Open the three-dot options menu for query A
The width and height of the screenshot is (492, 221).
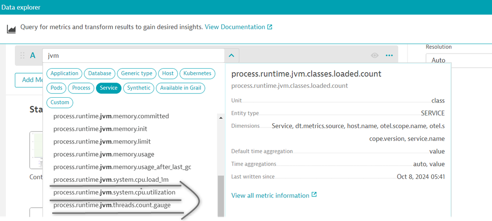[x=390, y=55]
